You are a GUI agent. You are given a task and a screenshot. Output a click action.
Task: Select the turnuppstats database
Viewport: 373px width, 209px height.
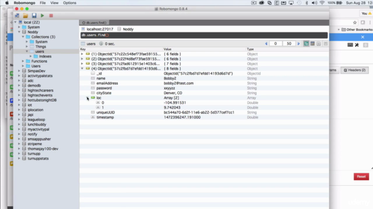click(x=38, y=158)
